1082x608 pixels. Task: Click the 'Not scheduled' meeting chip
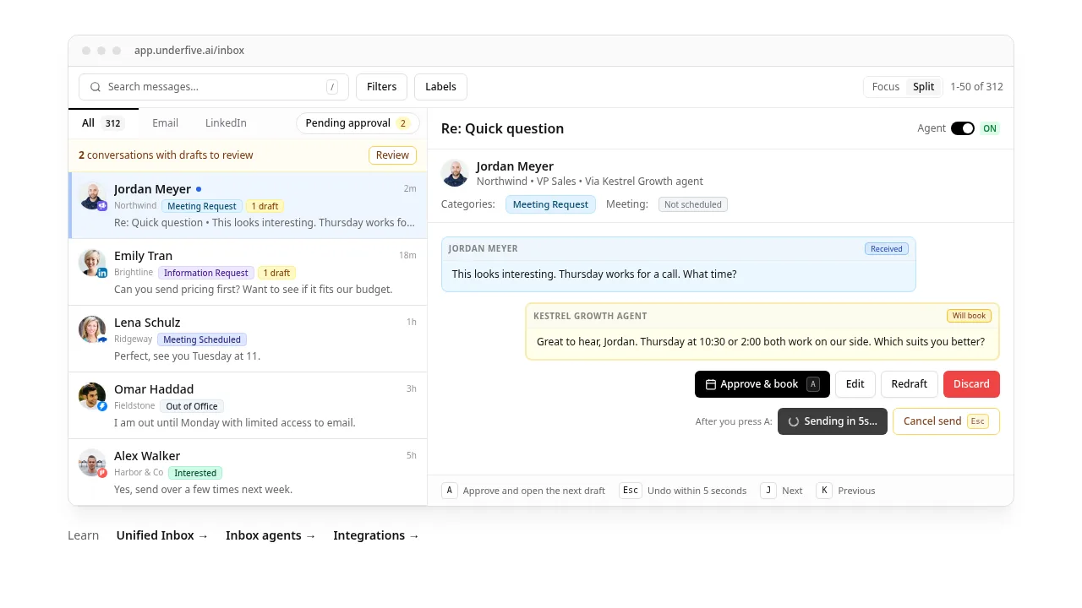[693, 204]
